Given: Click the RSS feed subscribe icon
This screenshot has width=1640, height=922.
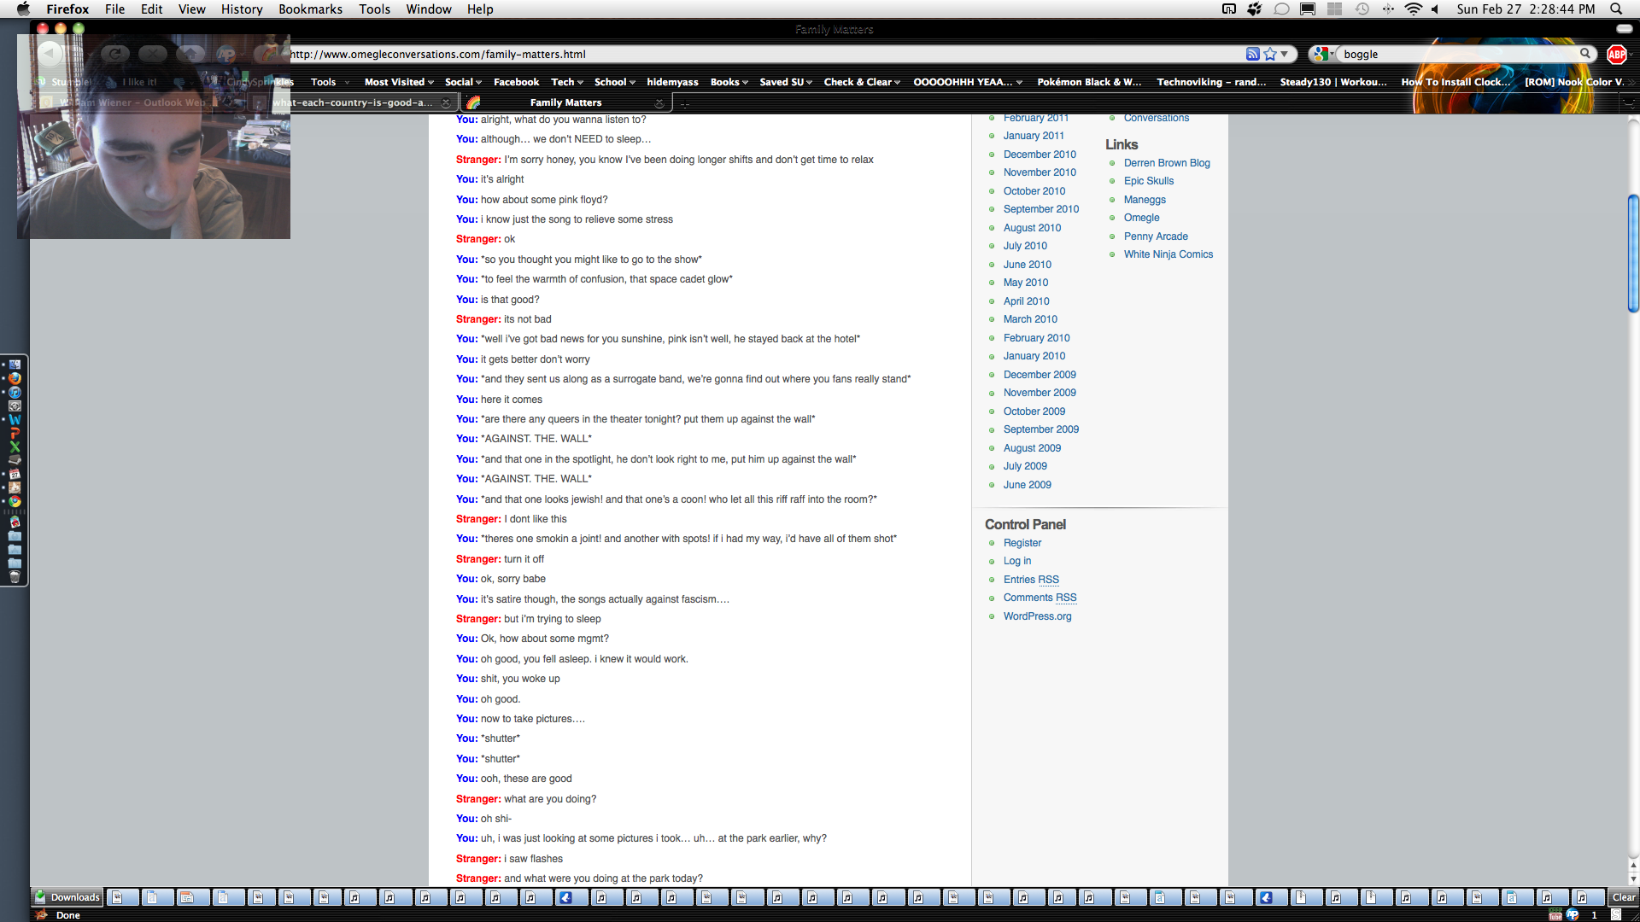Looking at the screenshot, I should [x=1252, y=54].
